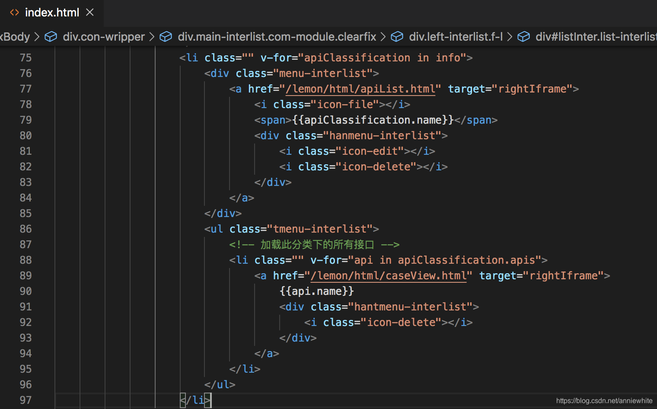This screenshot has height=409, width=657.
Task: Click "tmenu-interlist" class value
Action: pos(320,229)
